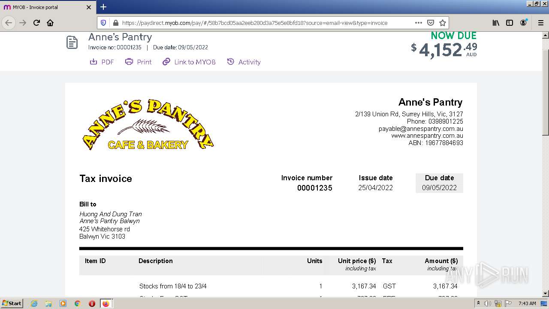Launch Chrome from taskbar
Image resolution: width=549 pixels, height=309 pixels.
click(x=78, y=303)
